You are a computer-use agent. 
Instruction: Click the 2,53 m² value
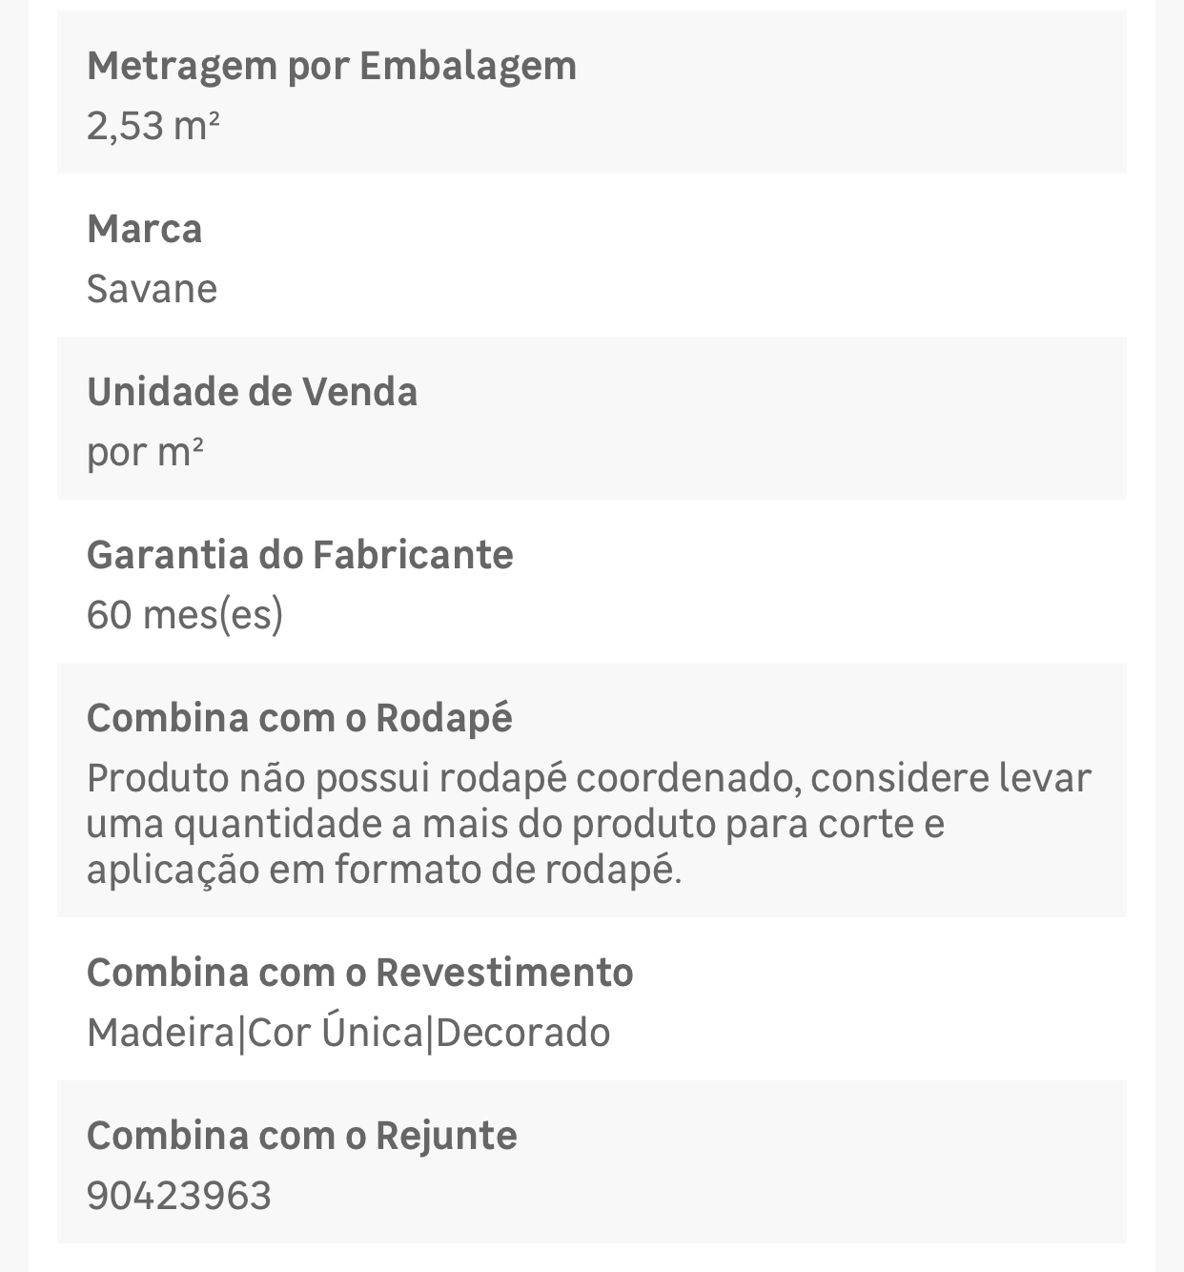pyautogui.click(x=153, y=126)
